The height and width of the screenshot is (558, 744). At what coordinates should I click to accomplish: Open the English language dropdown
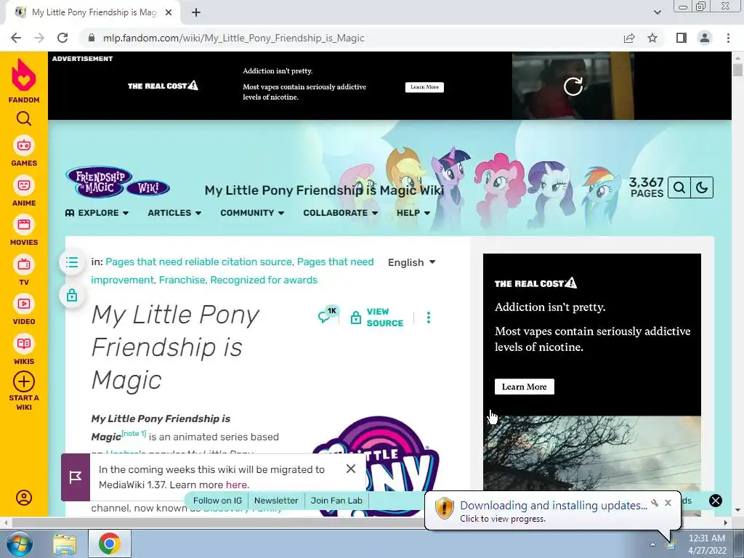pos(411,262)
